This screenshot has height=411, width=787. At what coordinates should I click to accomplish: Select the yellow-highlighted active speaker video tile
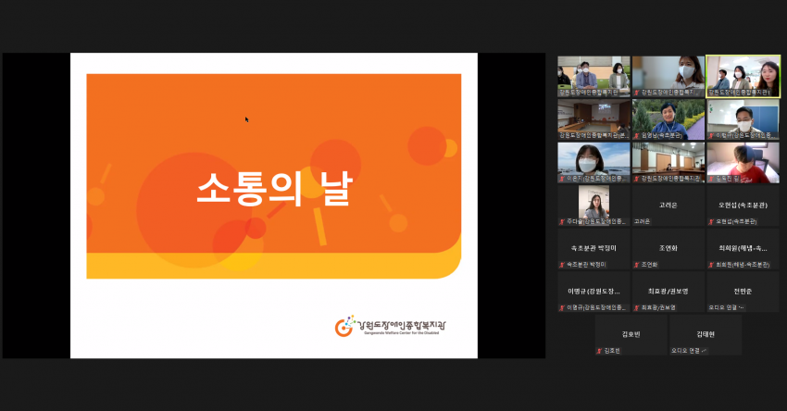(743, 76)
